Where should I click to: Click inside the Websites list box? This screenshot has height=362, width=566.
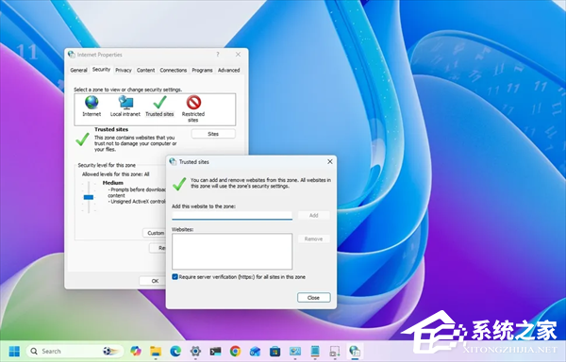point(232,252)
